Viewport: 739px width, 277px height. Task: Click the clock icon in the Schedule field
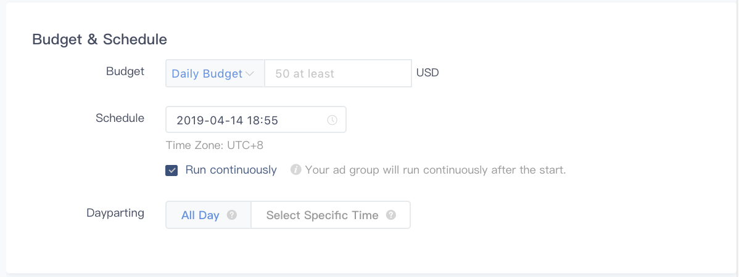point(332,120)
